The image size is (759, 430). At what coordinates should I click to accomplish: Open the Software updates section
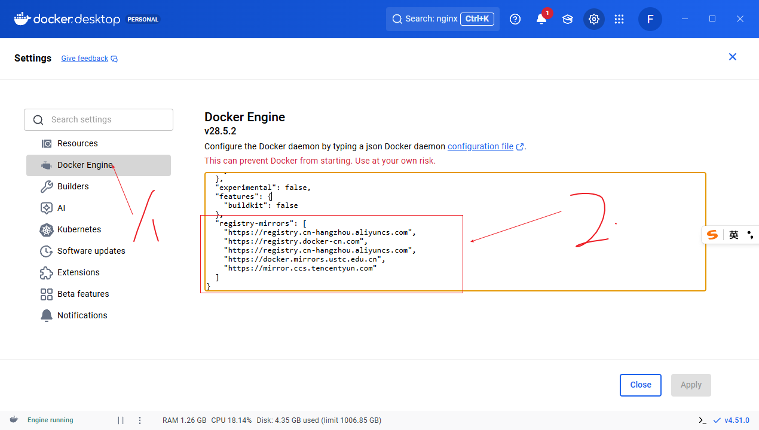[99, 251]
